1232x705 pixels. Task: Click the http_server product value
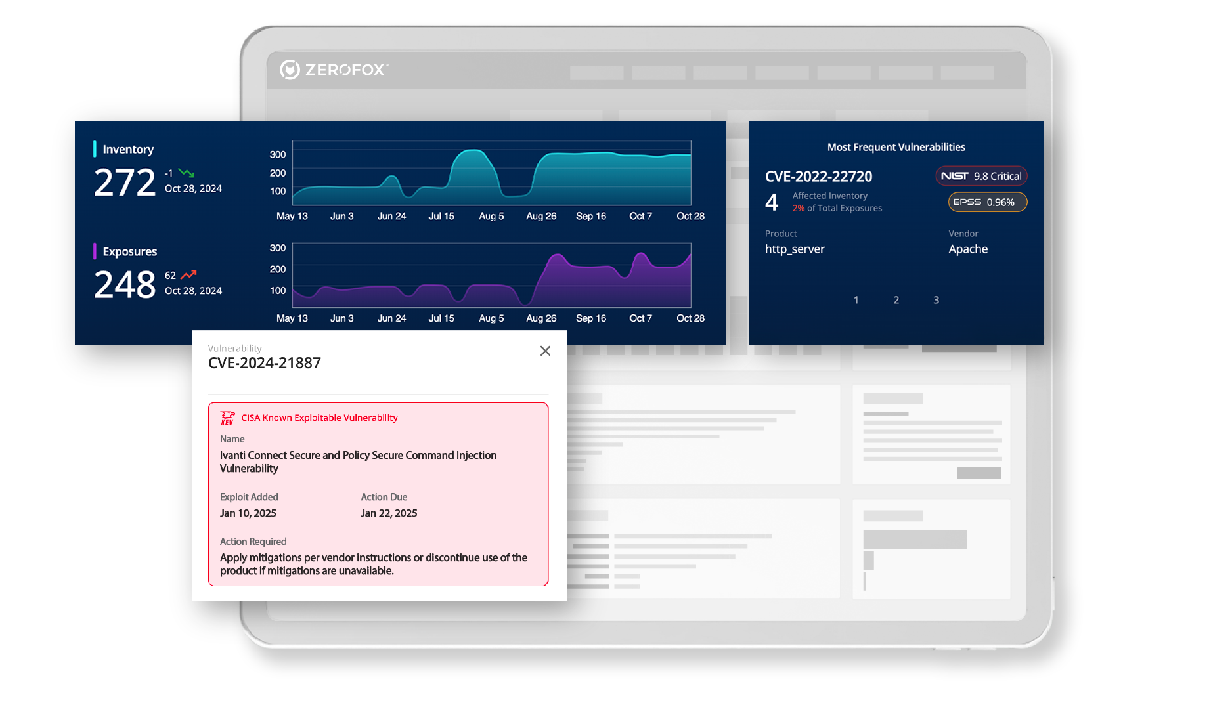(x=795, y=249)
